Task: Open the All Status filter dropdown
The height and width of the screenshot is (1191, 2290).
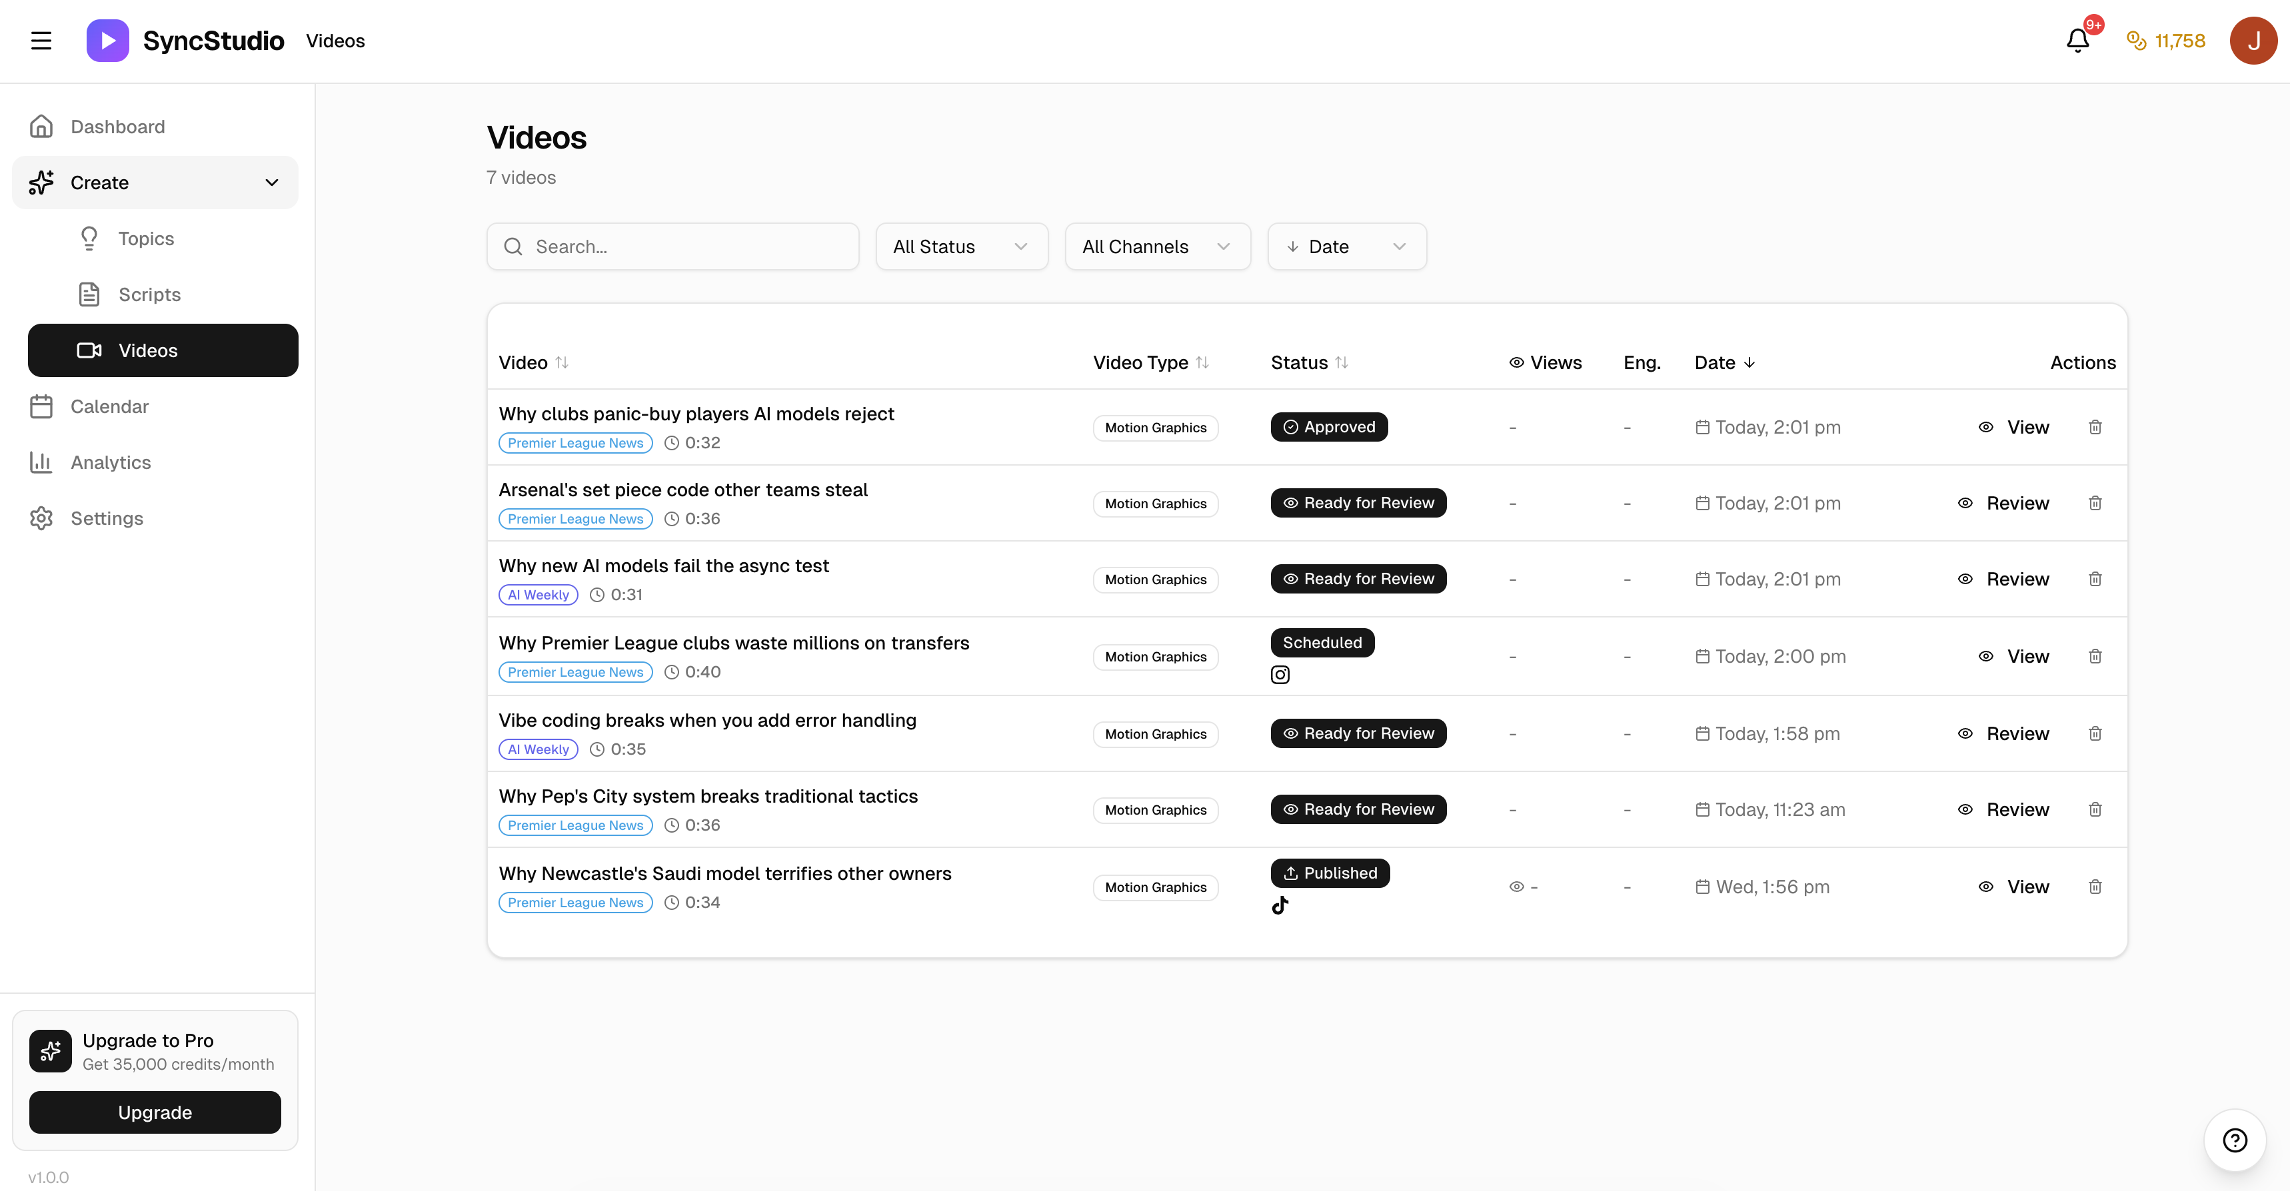Action: click(x=962, y=246)
